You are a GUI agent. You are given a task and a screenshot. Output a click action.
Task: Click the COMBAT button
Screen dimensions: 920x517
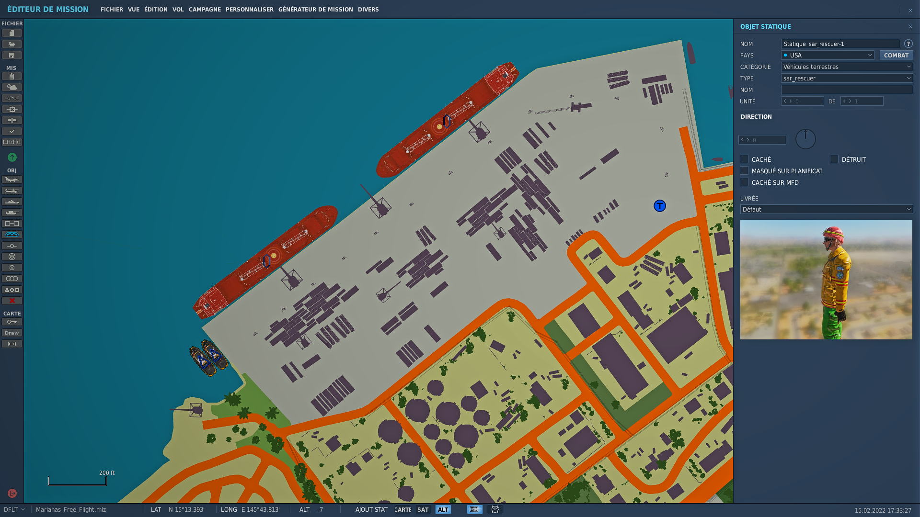pos(896,55)
